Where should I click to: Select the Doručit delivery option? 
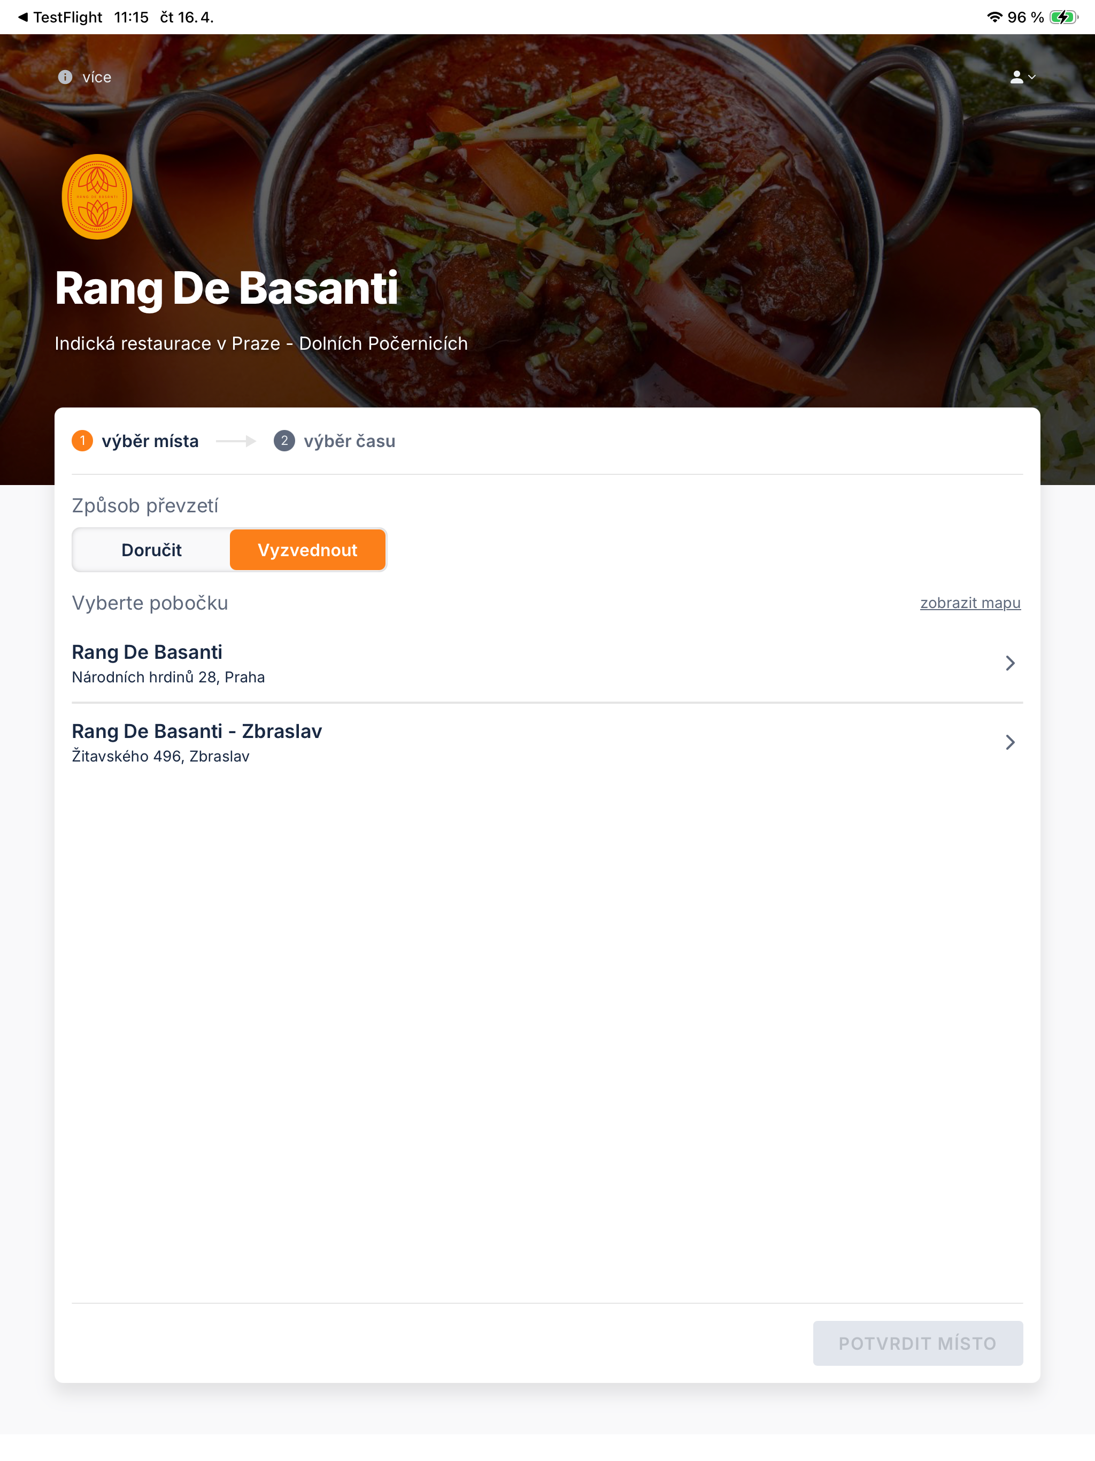click(x=151, y=550)
